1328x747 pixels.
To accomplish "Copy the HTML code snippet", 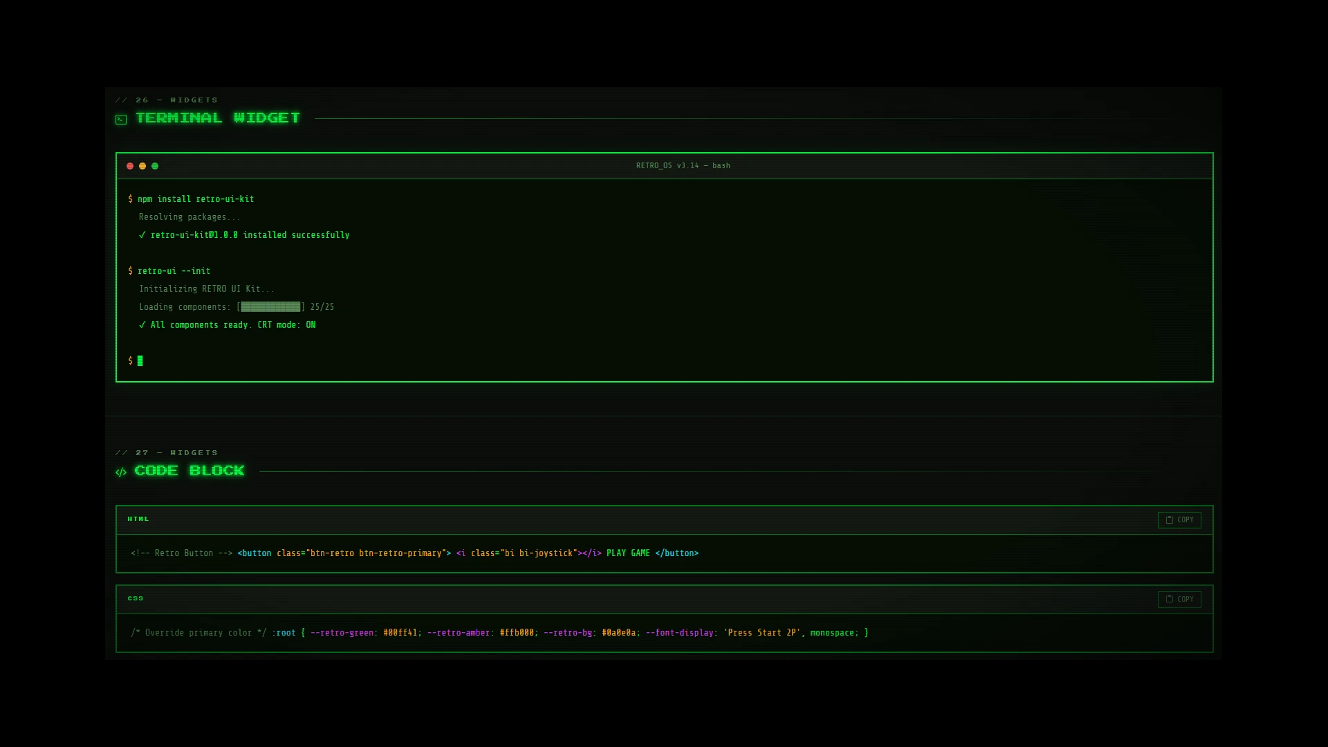I will tap(1179, 520).
